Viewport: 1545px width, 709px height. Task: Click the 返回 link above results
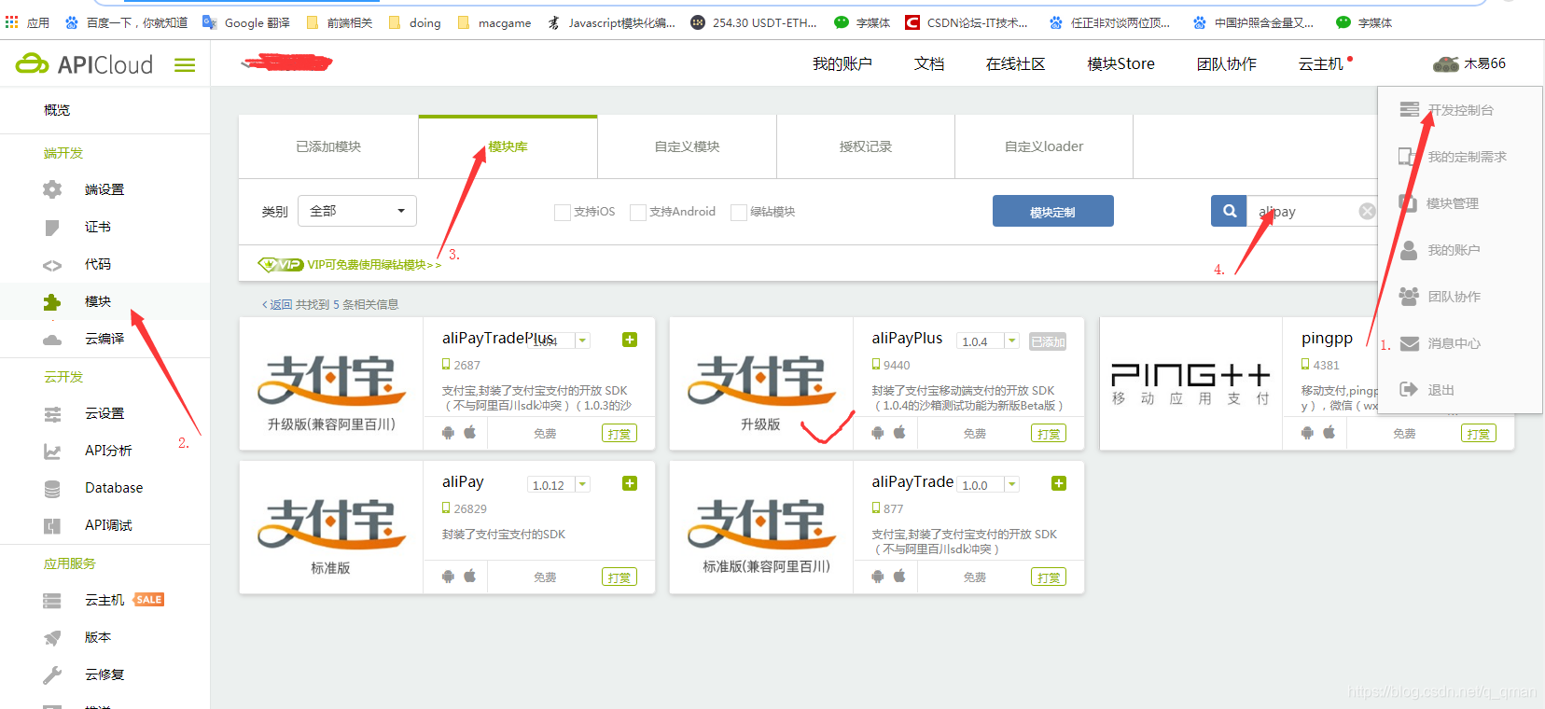coord(277,304)
